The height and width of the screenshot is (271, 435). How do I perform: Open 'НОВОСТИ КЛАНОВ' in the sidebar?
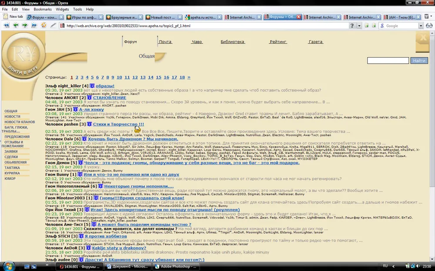[x=20, y=122]
